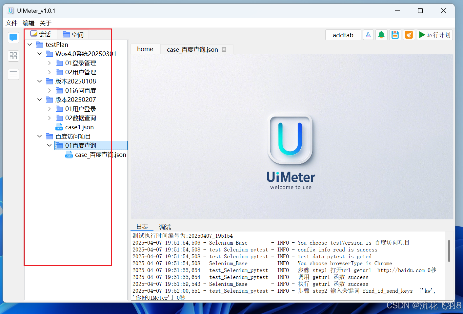The height and width of the screenshot is (314, 463).
Task: Click the folder icon of 02用户管理
Action: (59, 72)
